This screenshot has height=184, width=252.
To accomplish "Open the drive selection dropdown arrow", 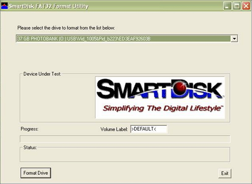I will tap(234, 39).
